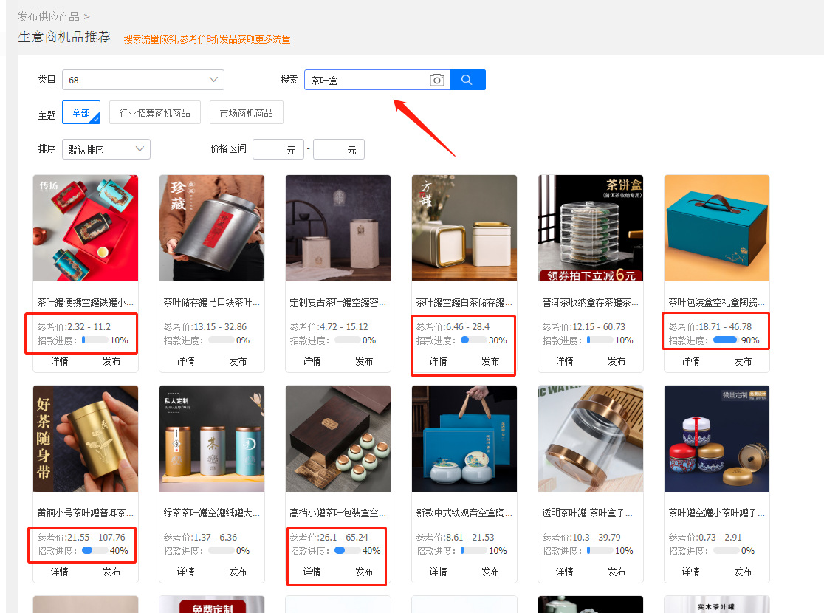Click 发布 for 茶叶罐空罐白茶储存罐 product
The width and height of the screenshot is (824, 613).
(x=490, y=361)
